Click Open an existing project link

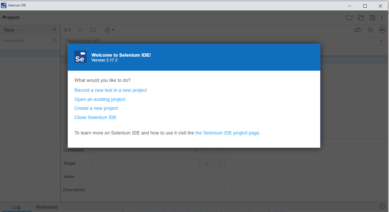click(100, 99)
